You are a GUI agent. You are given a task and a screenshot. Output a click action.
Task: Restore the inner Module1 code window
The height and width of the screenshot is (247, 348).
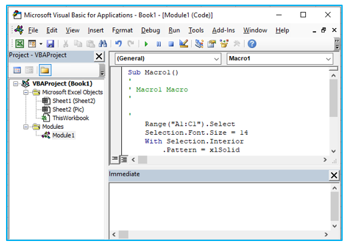coord(324,30)
